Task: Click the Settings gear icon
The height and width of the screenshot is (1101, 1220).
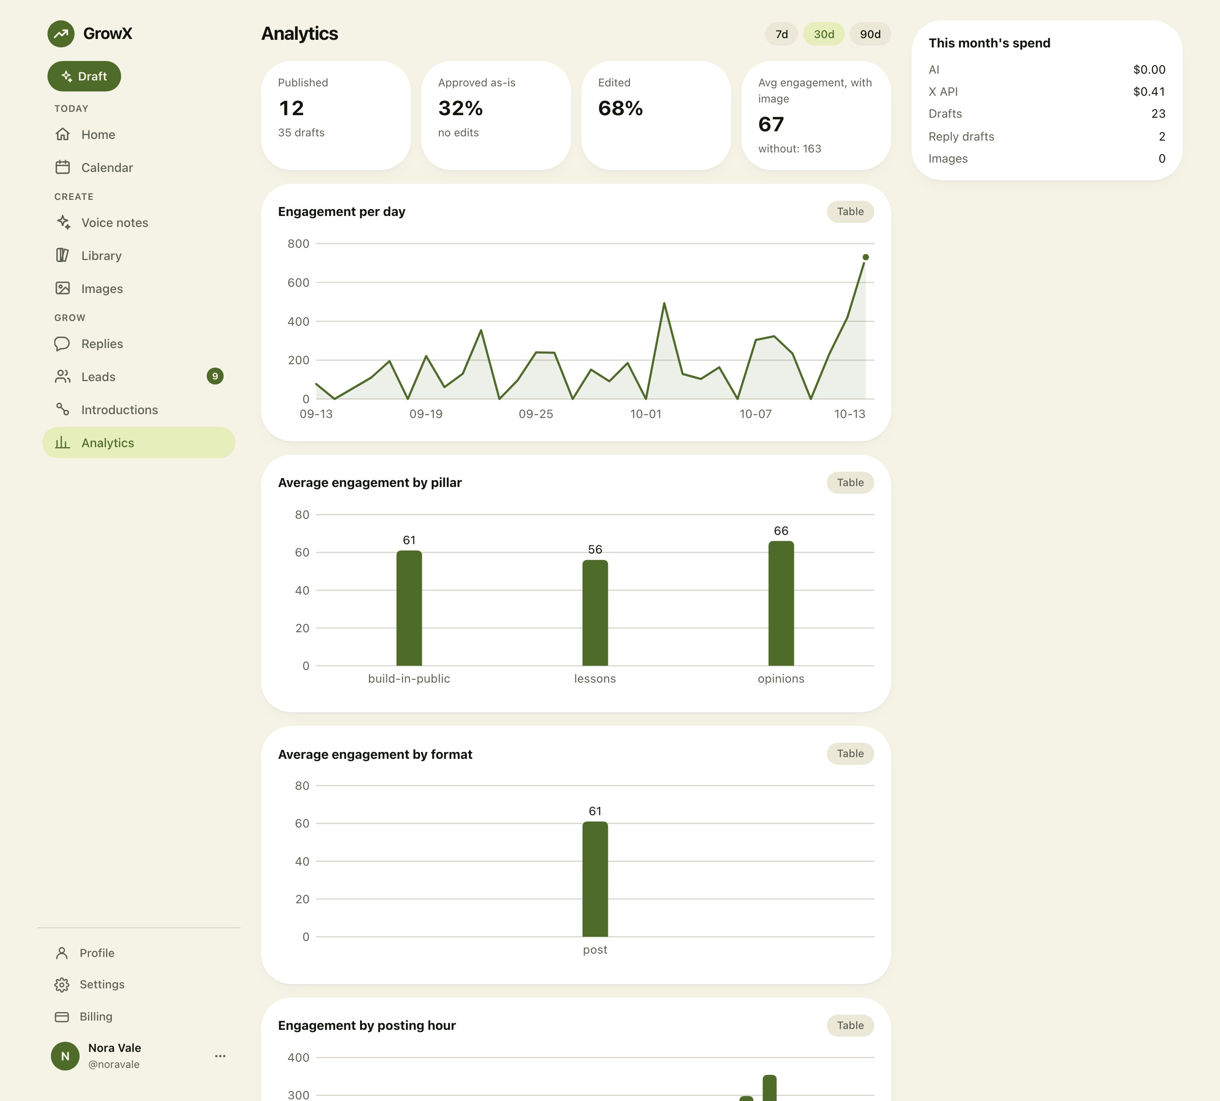Action: (x=62, y=984)
